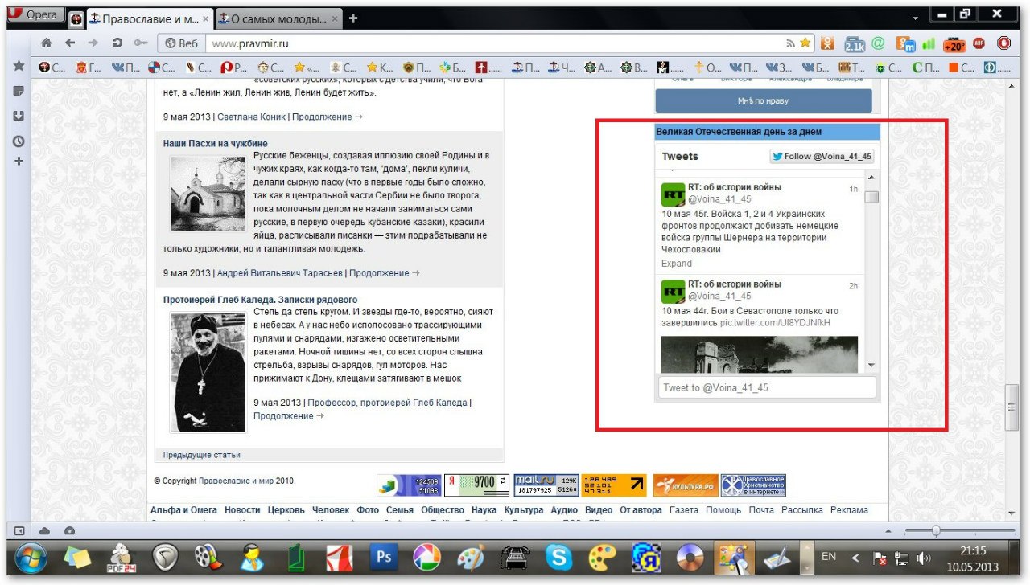This screenshot has height=585, width=1030.
Task: Add a panel with sidebar plus button
Action: (x=19, y=161)
